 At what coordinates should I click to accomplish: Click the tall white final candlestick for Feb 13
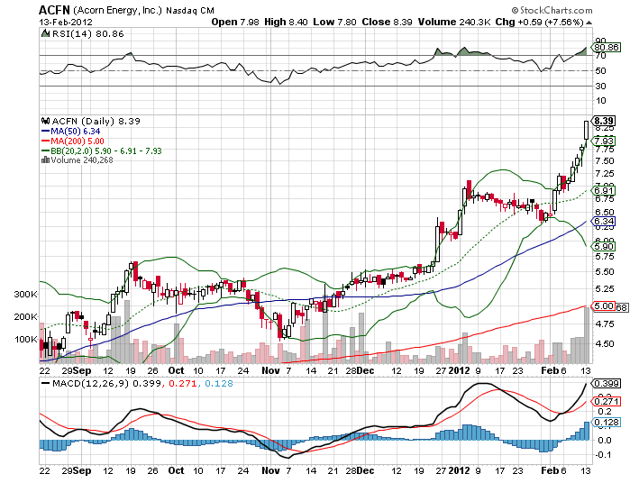586,131
